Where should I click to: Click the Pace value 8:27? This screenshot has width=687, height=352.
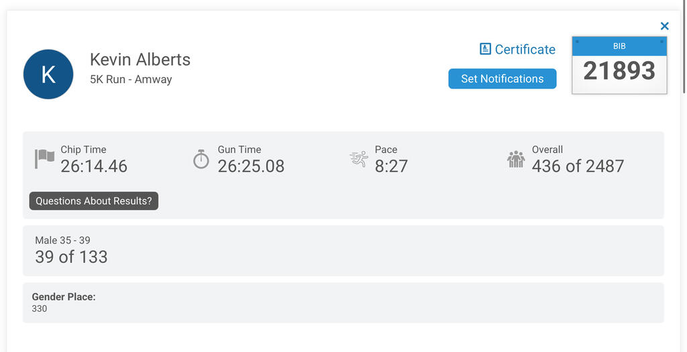[391, 166]
